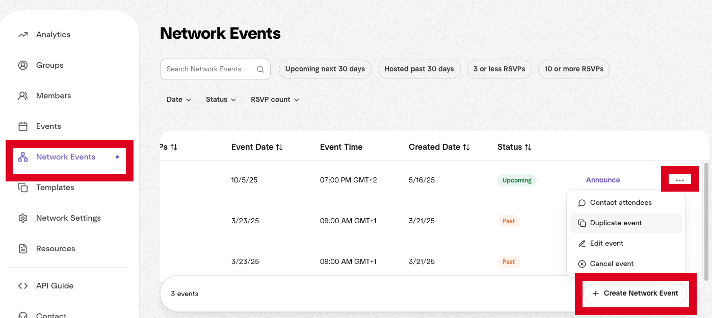The height and width of the screenshot is (318, 712).
Task: Click the Network Settings gear icon
Action: click(23, 218)
